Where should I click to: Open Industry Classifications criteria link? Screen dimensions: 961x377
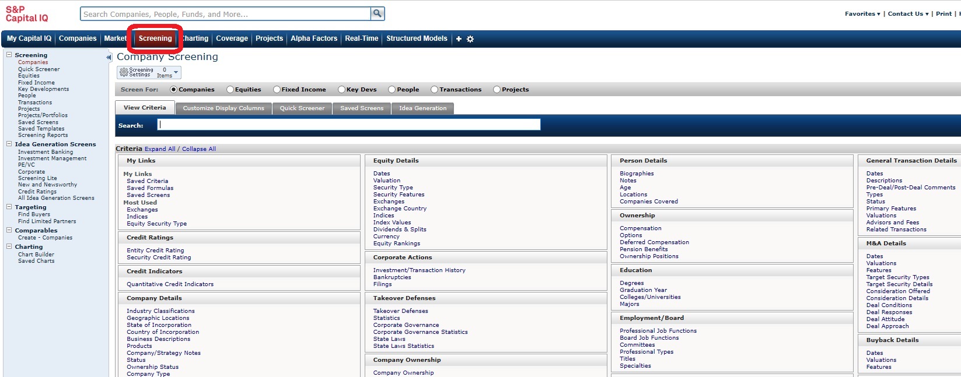coord(160,311)
